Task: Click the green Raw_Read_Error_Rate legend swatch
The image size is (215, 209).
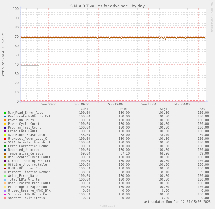Action: [x=5, y=113]
